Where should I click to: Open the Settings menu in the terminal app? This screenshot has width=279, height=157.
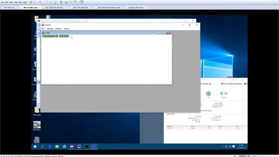50,29
